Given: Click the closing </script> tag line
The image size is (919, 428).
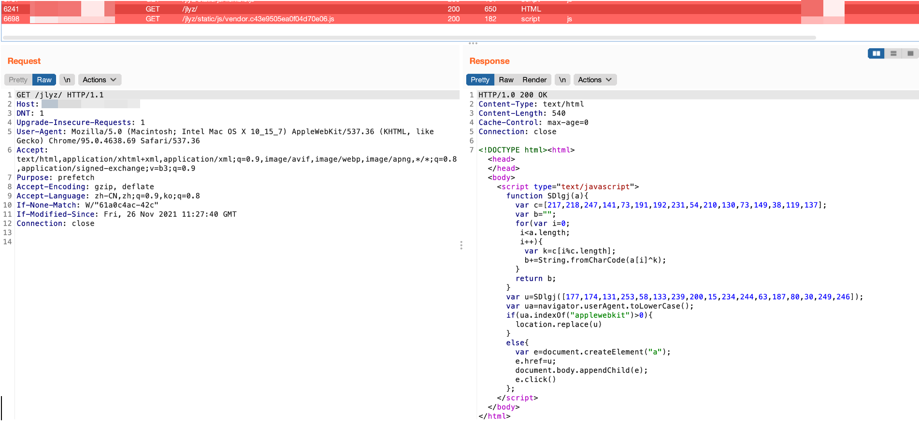Looking at the screenshot, I should pos(517,398).
